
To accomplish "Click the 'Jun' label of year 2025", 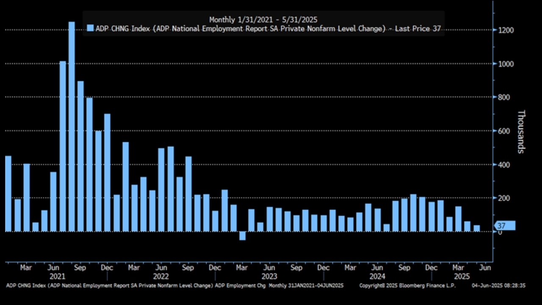I will click(x=485, y=268).
